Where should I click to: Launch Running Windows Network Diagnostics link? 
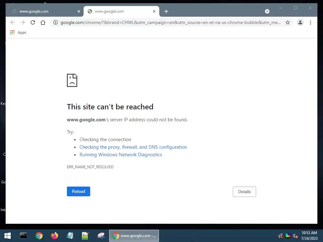click(121, 155)
